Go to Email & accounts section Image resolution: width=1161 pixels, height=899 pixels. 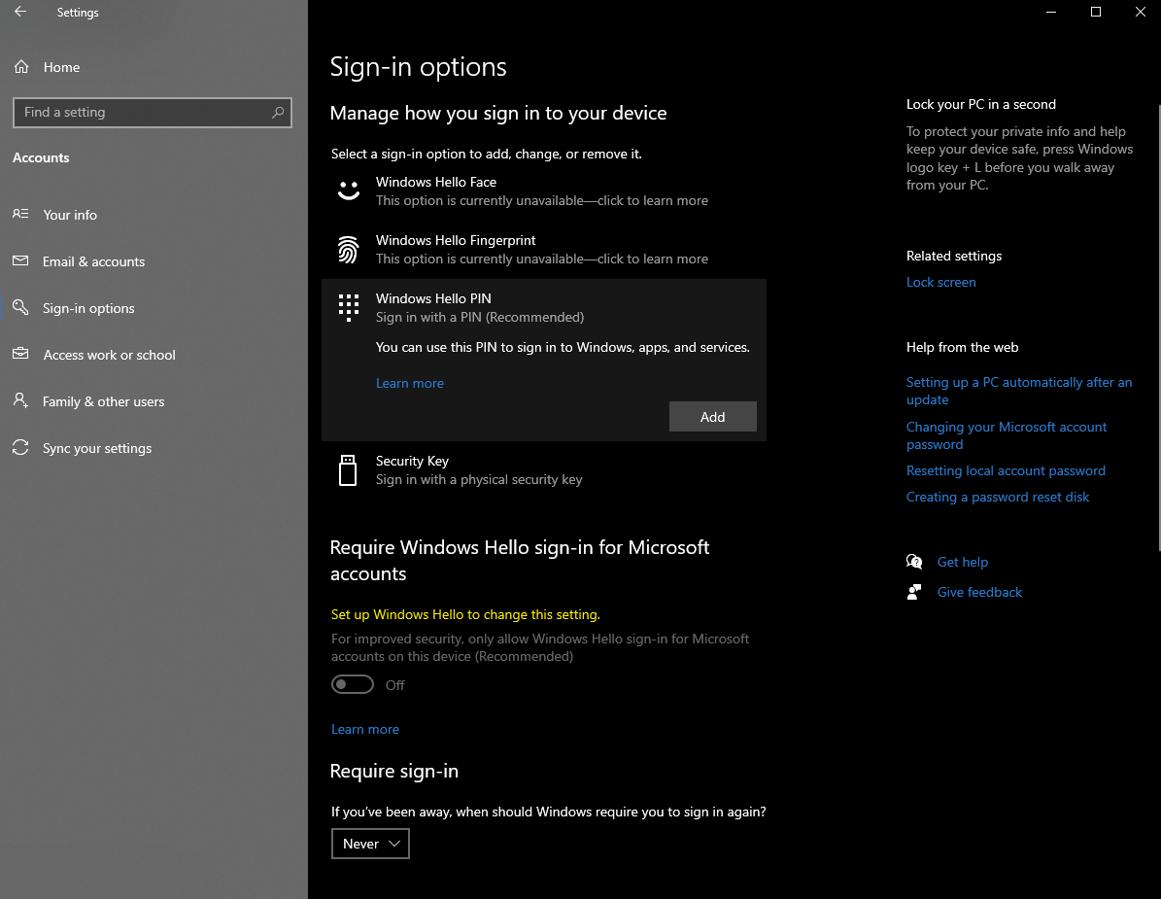(93, 261)
